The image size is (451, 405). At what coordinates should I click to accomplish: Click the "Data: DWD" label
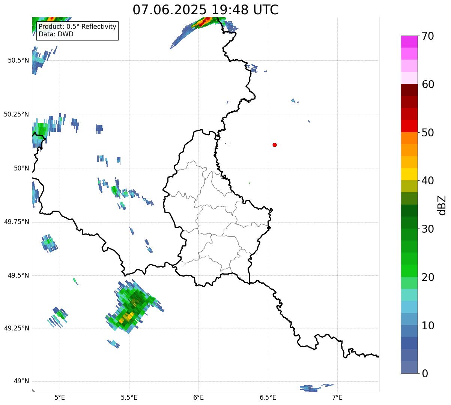[56, 34]
